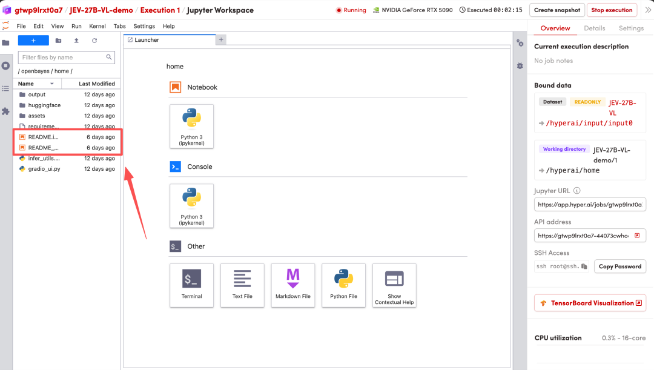Open the huggingface folder
Image resolution: width=654 pixels, height=370 pixels.
[67, 105]
